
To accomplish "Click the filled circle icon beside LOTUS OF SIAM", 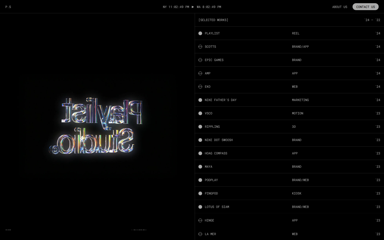I will [x=200, y=207].
